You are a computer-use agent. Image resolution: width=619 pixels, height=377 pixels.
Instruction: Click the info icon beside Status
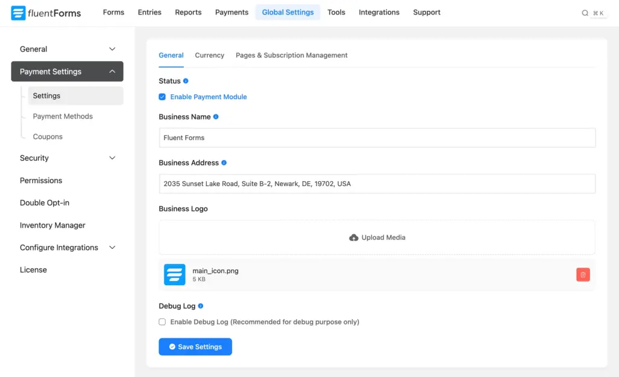point(186,80)
